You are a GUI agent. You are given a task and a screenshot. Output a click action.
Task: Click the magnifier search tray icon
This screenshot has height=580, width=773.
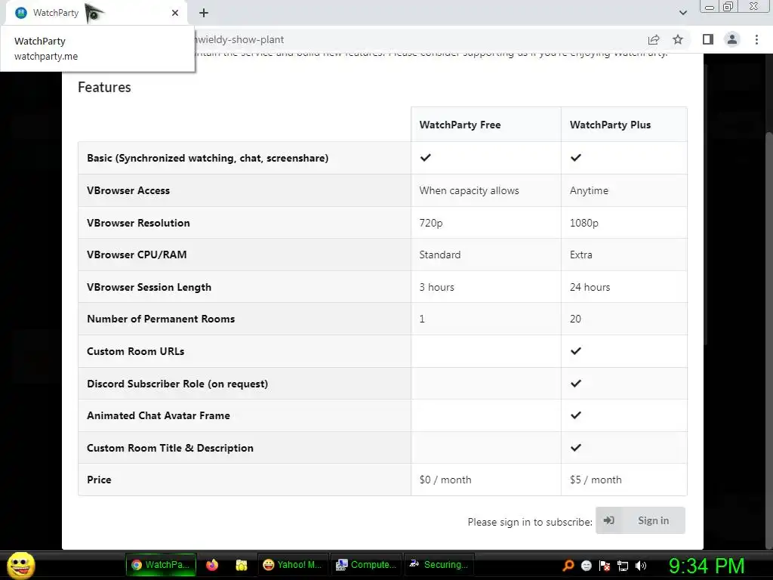[x=568, y=565]
